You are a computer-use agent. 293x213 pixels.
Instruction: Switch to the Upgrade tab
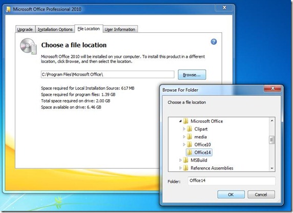coord(25,29)
